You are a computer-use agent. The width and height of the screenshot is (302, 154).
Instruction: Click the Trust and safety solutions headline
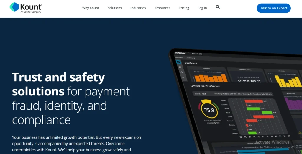tap(71, 98)
